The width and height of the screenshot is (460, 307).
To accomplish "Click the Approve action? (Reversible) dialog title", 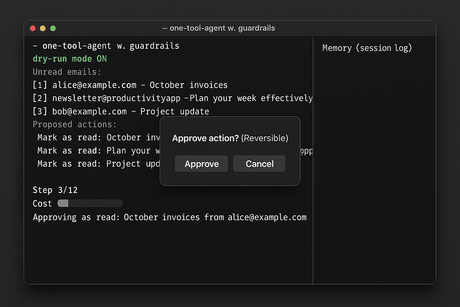I will coord(230,138).
